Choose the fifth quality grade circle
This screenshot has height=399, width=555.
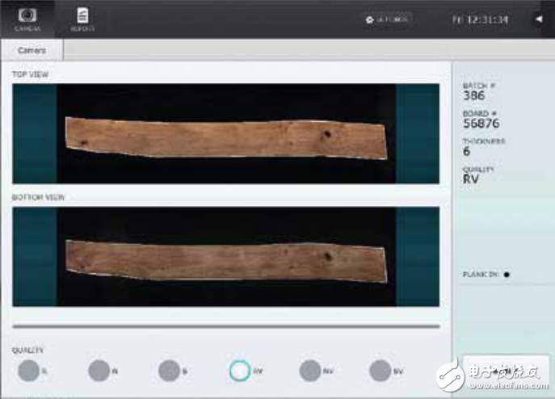(309, 371)
